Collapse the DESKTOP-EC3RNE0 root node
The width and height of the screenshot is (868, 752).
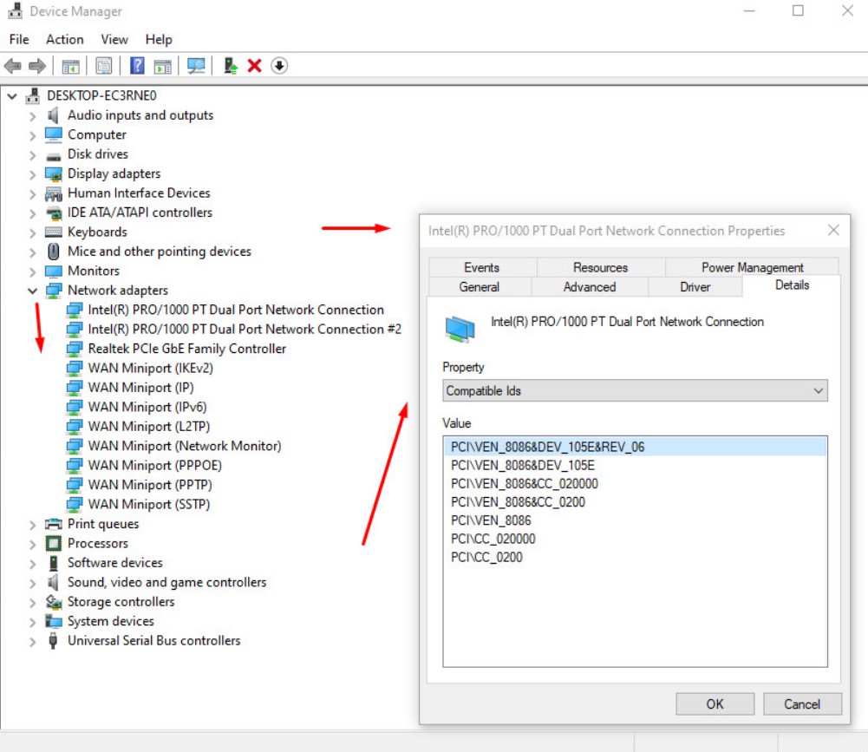[12, 96]
